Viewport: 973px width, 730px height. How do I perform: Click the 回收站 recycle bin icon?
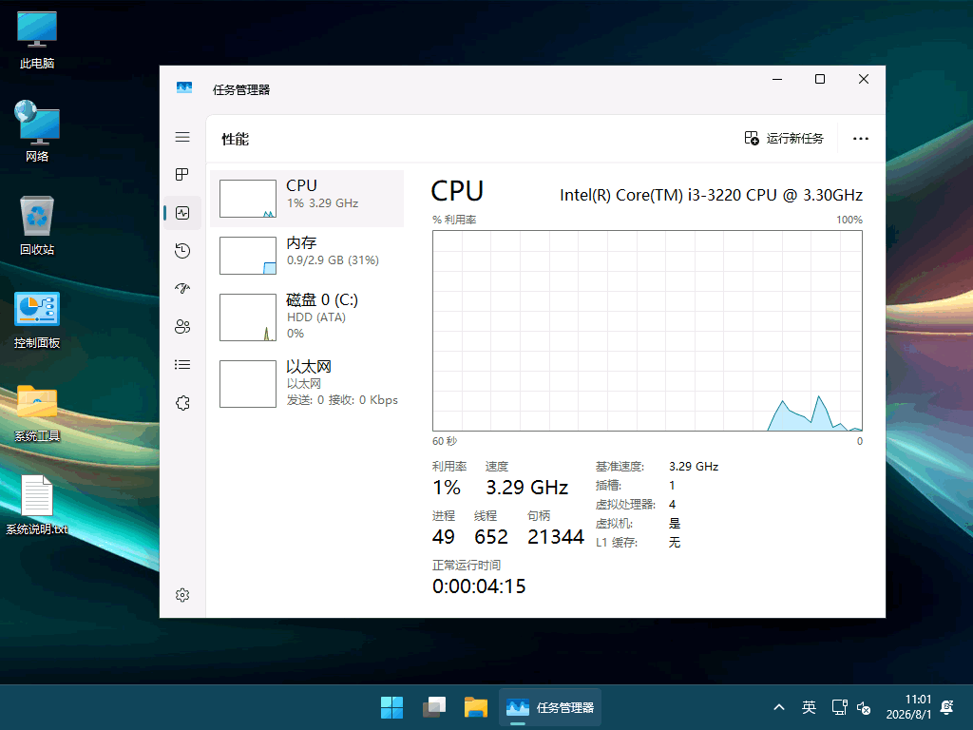[x=37, y=225]
